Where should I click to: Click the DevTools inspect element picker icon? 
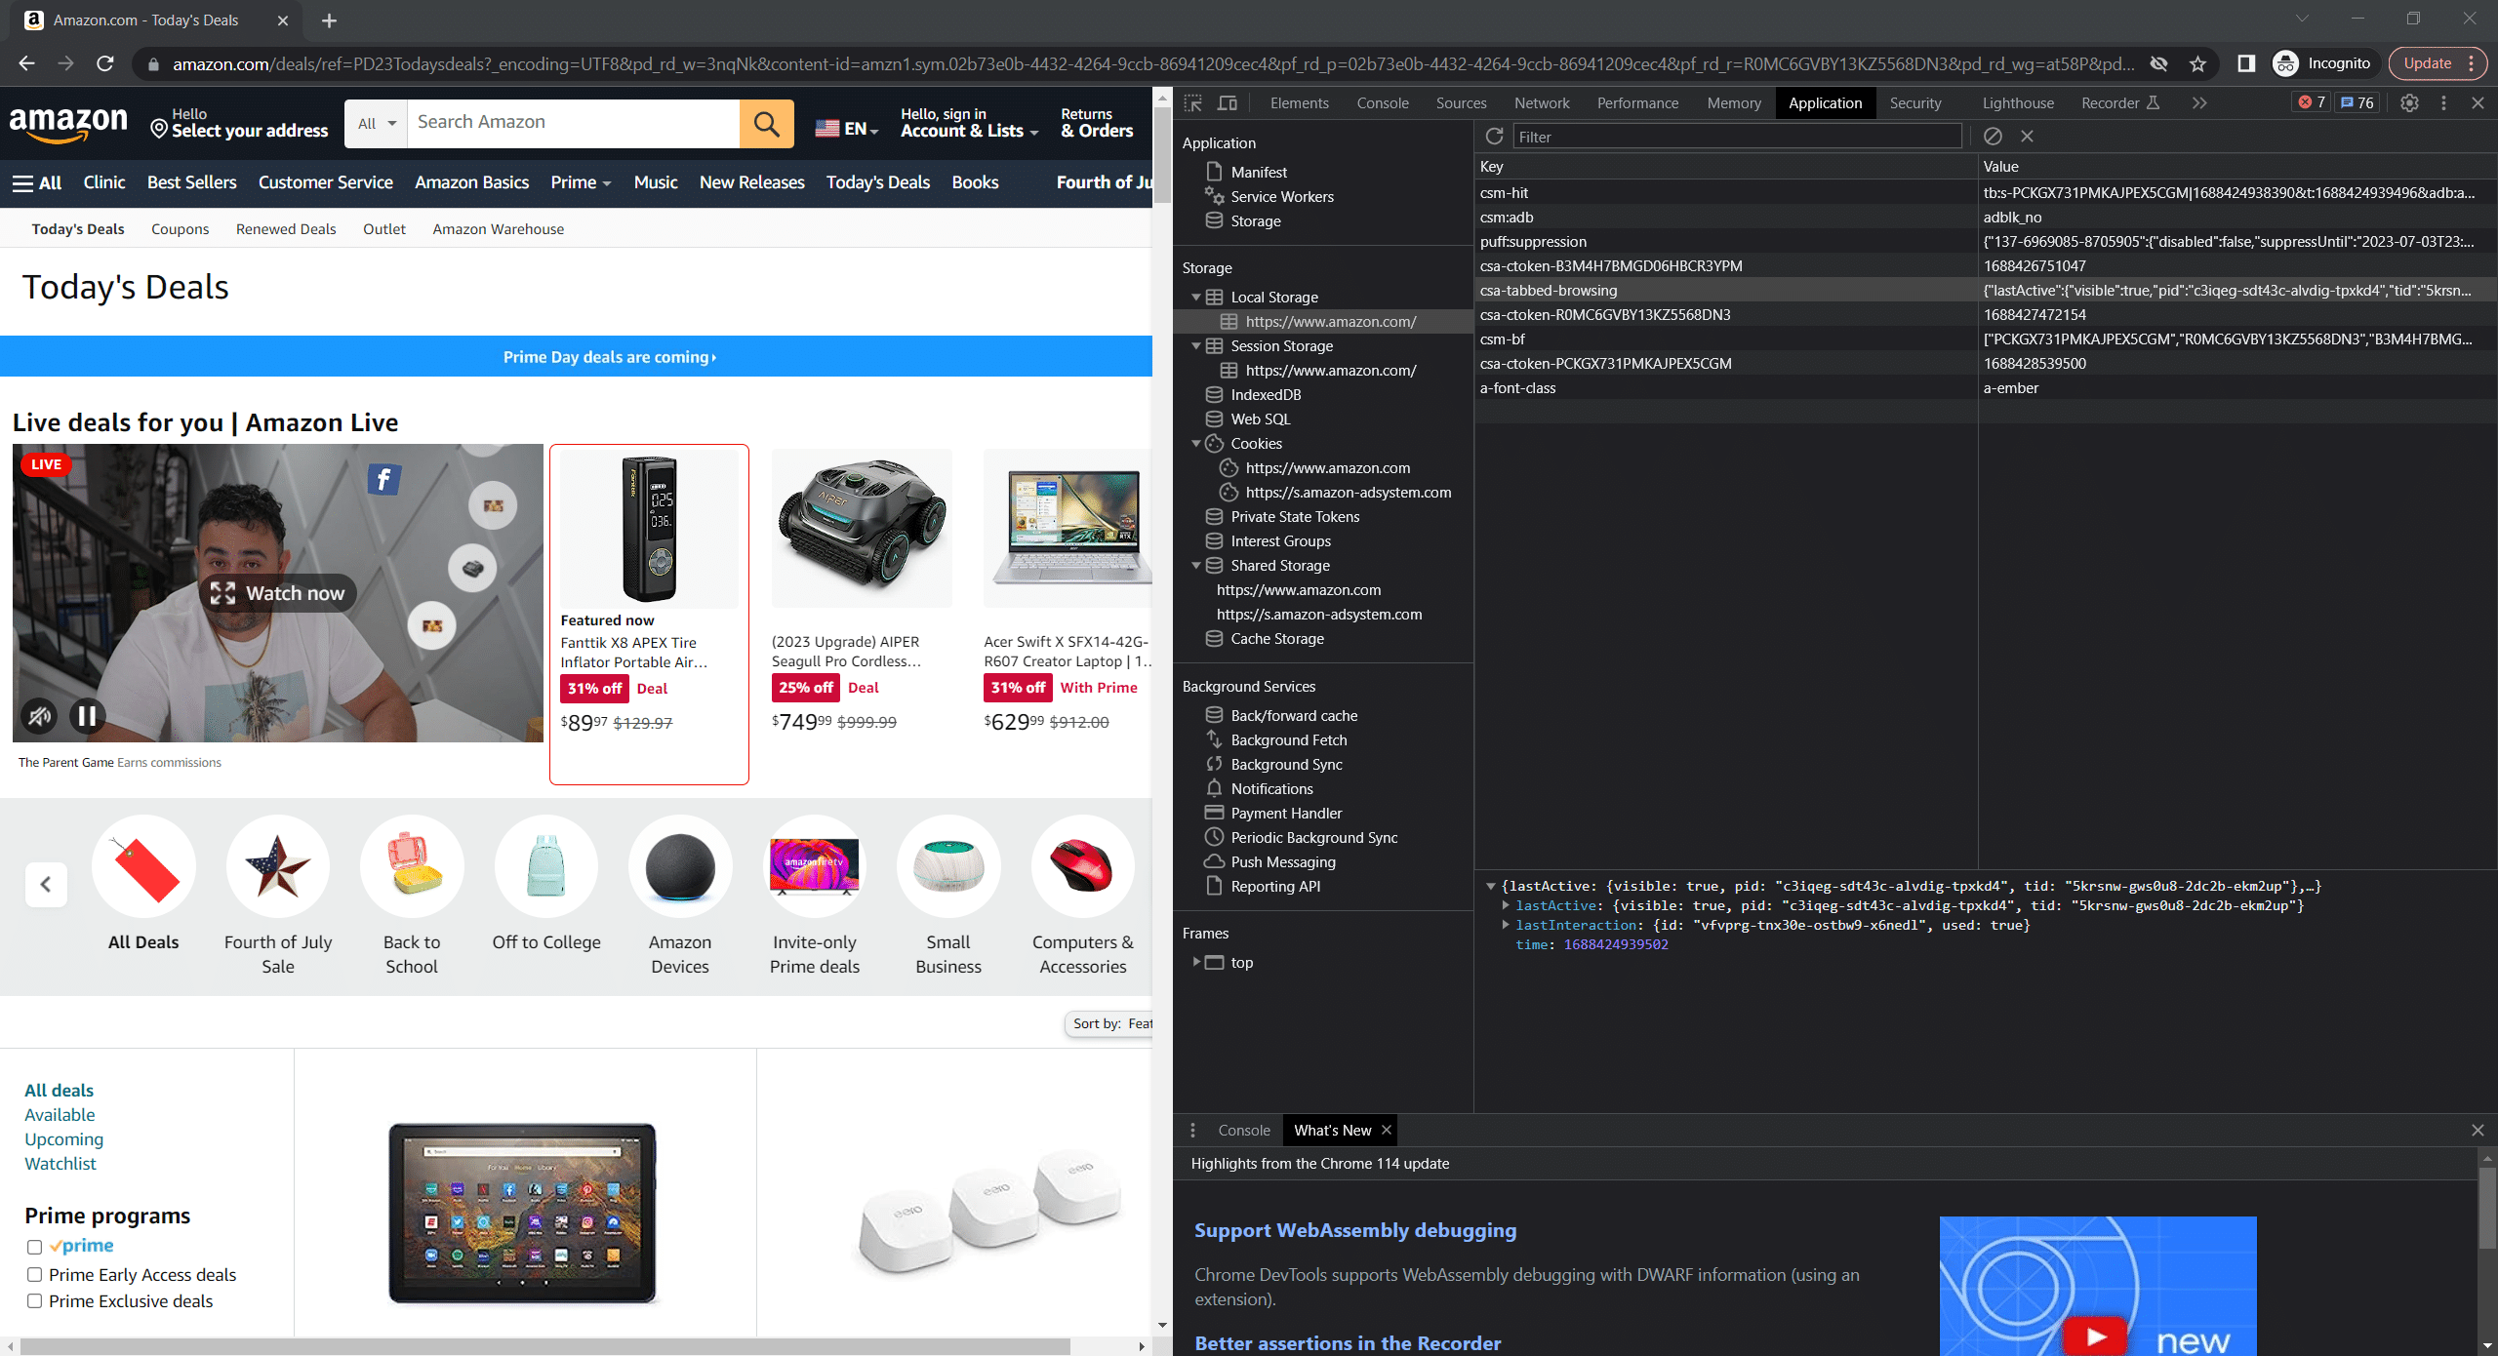[x=1192, y=103]
